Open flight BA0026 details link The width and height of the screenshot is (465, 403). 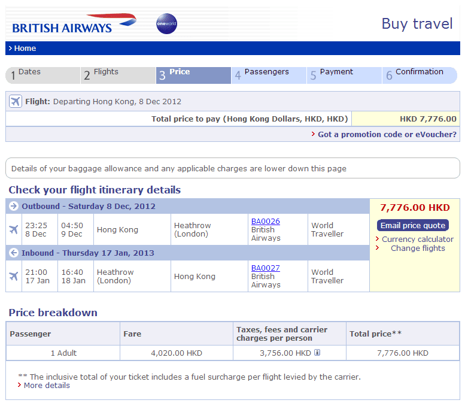[265, 222]
